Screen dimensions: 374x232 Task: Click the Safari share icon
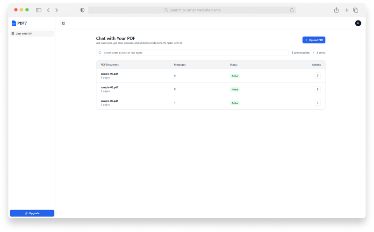pos(336,10)
